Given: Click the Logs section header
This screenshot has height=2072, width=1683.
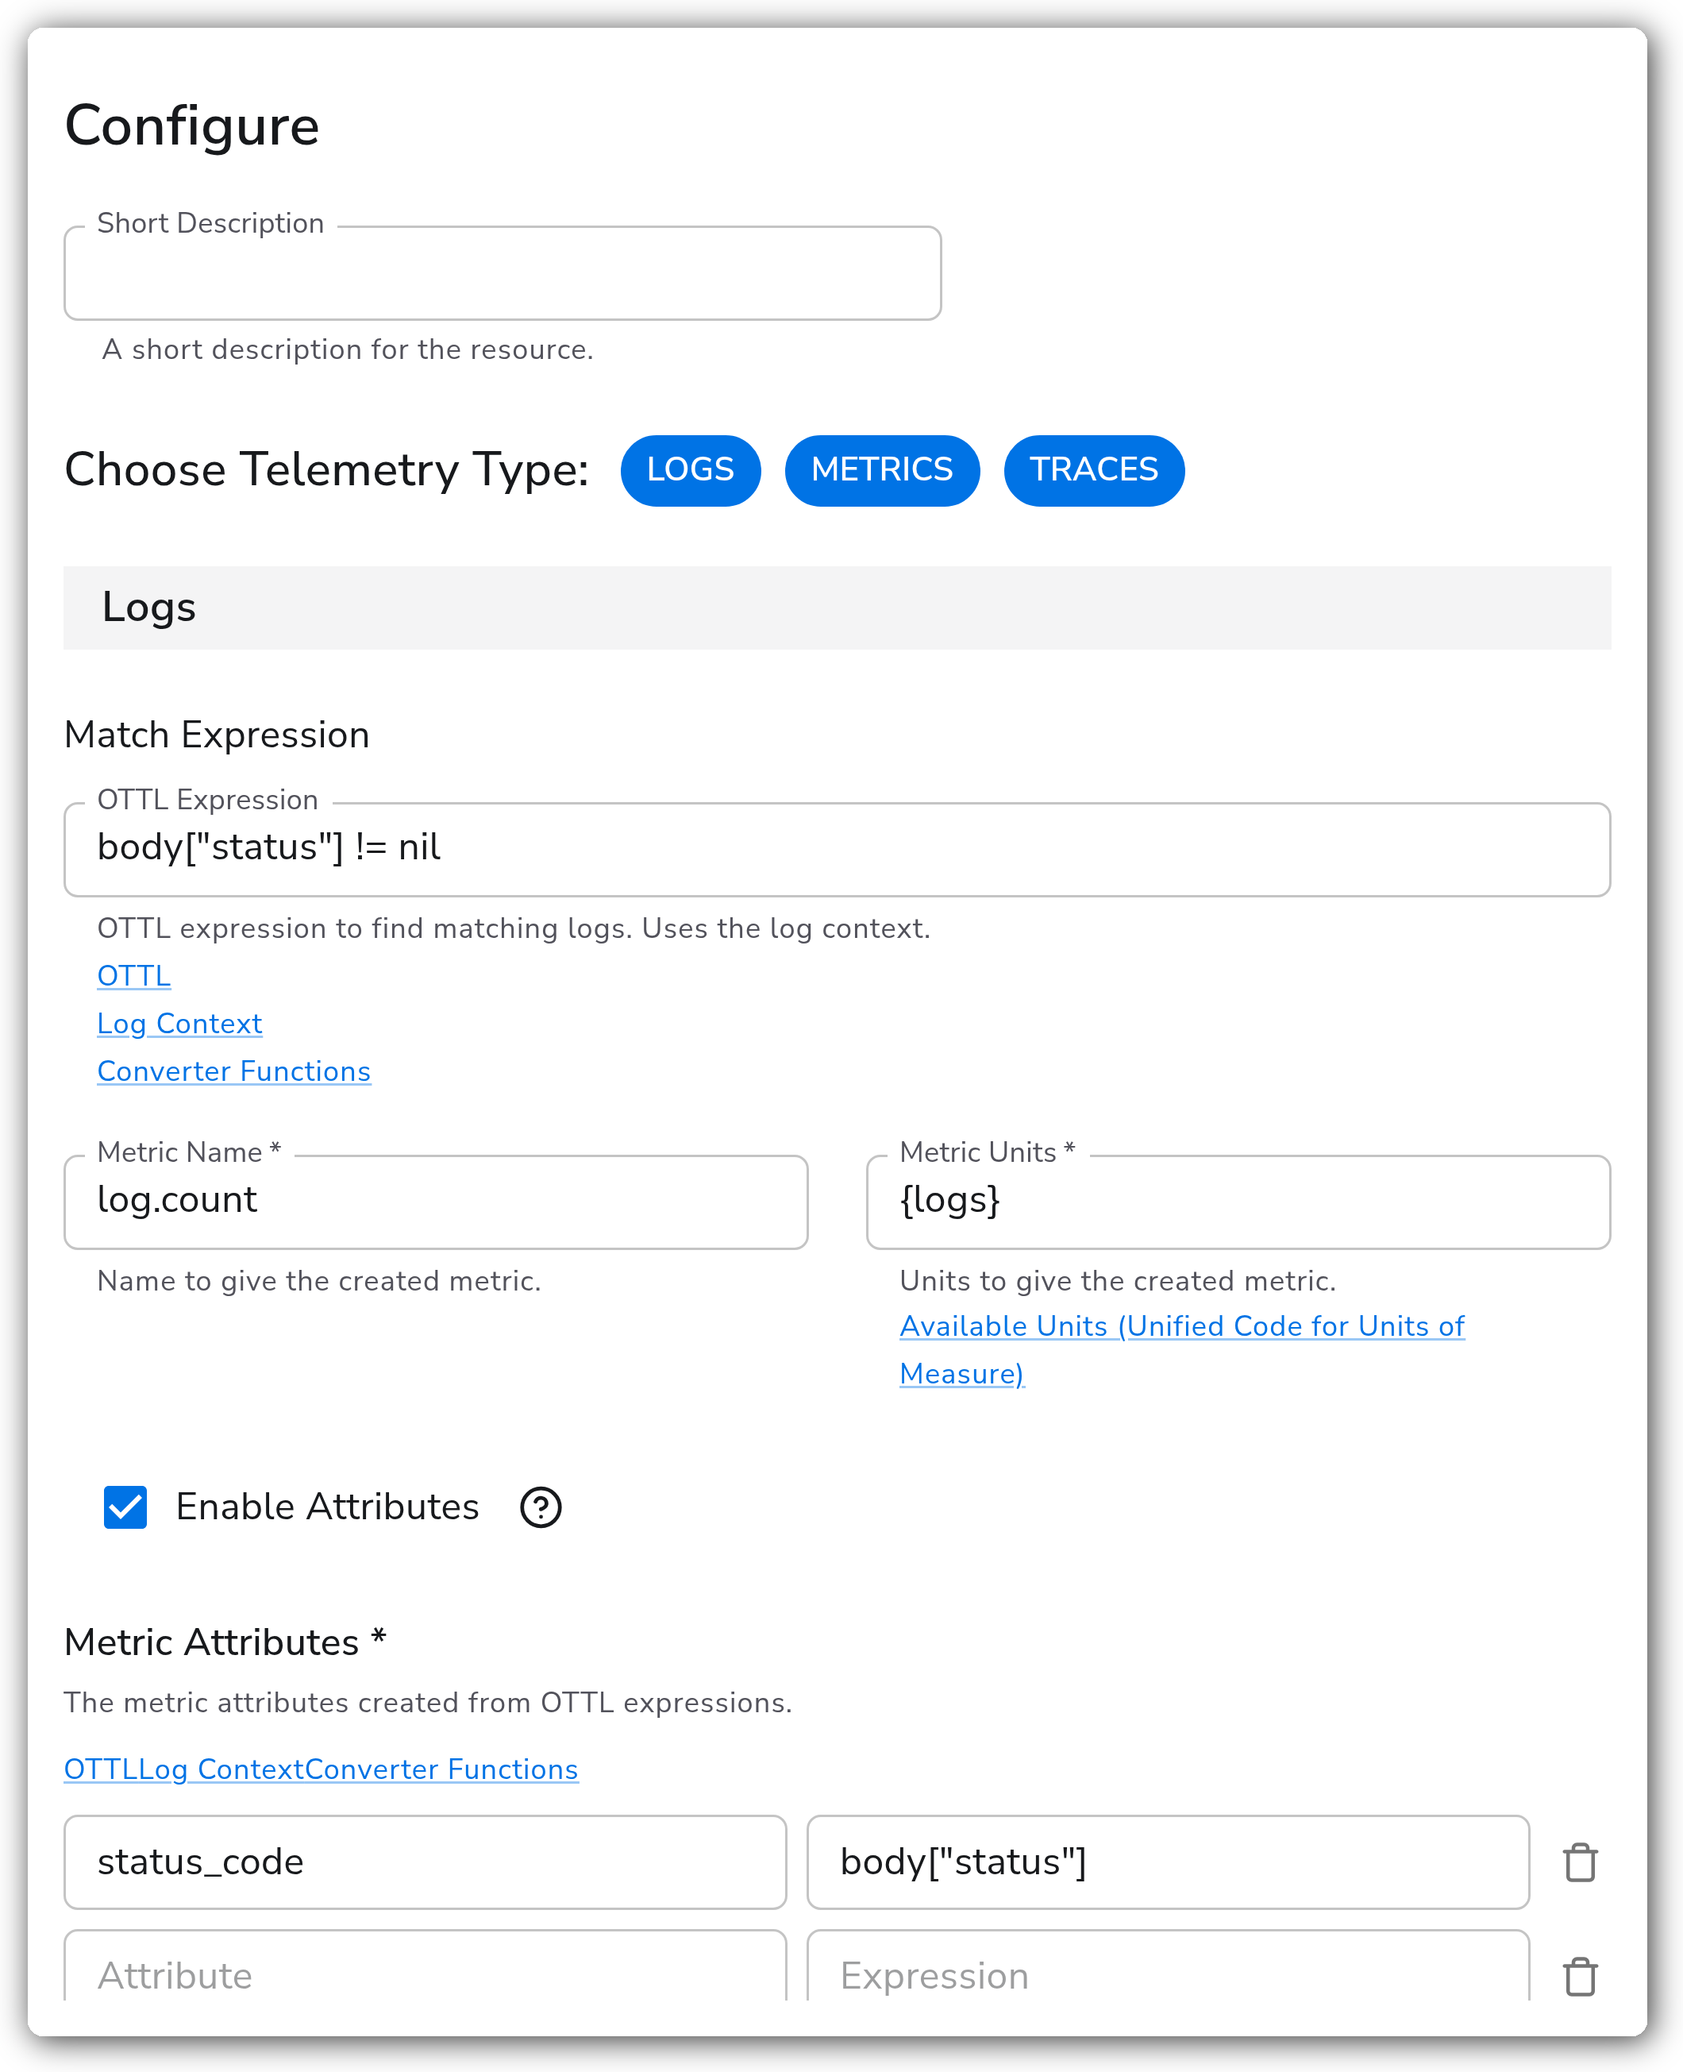Looking at the screenshot, I should (837, 608).
